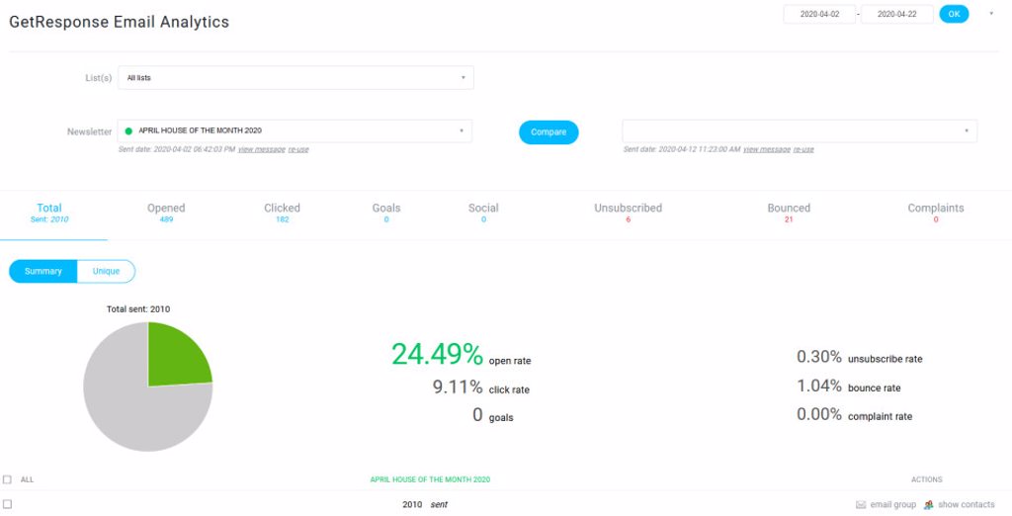Open the empty comparison newsletter dropdown
1012x516 pixels.
pos(800,131)
